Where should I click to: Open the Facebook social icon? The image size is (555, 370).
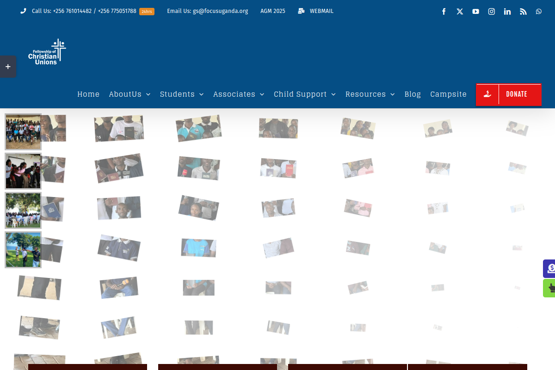click(x=444, y=12)
